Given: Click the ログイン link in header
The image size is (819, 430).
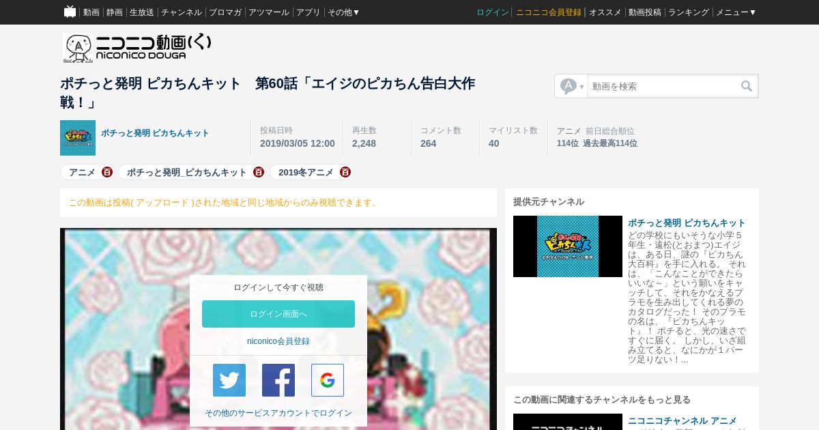Looking at the screenshot, I should pos(493,12).
